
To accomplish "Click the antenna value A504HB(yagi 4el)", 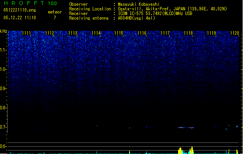I will click(x=136, y=18).
